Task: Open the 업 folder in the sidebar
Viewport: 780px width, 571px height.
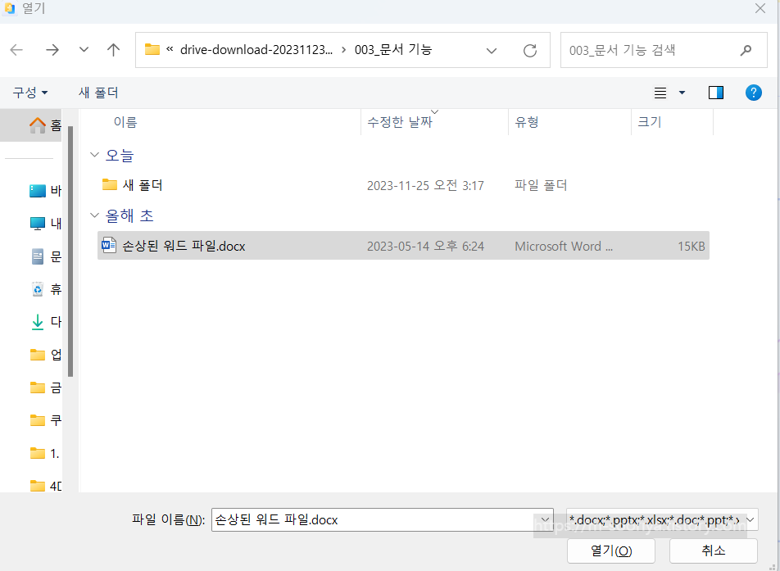Action: tap(45, 355)
